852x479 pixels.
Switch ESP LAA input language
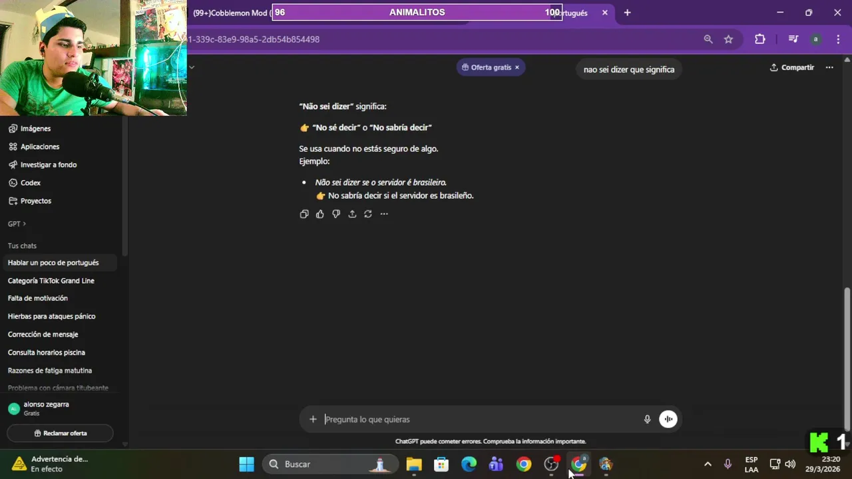[x=751, y=464]
